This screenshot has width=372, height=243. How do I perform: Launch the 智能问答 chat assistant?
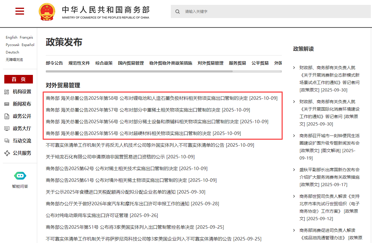pyautogui.click(x=20, y=176)
